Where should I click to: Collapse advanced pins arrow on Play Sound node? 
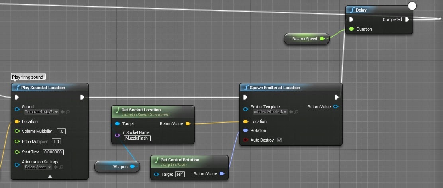(50, 176)
